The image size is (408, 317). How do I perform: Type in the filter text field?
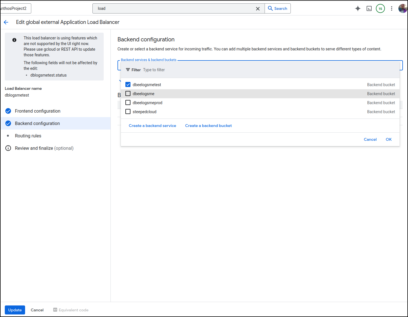pyautogui.click(x=197, y=70)
